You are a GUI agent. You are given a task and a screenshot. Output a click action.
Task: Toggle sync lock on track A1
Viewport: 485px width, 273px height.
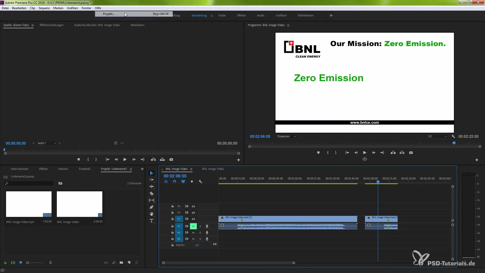pos(187,226)
